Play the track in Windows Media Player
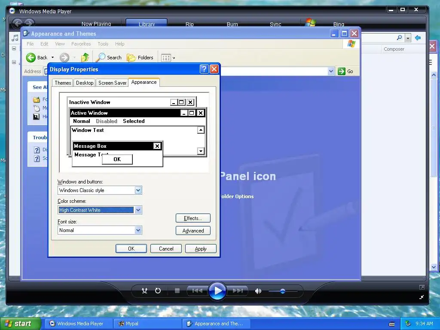Viewport: 440px width, 330px height. pyautogui.click(x=217, y=291)
